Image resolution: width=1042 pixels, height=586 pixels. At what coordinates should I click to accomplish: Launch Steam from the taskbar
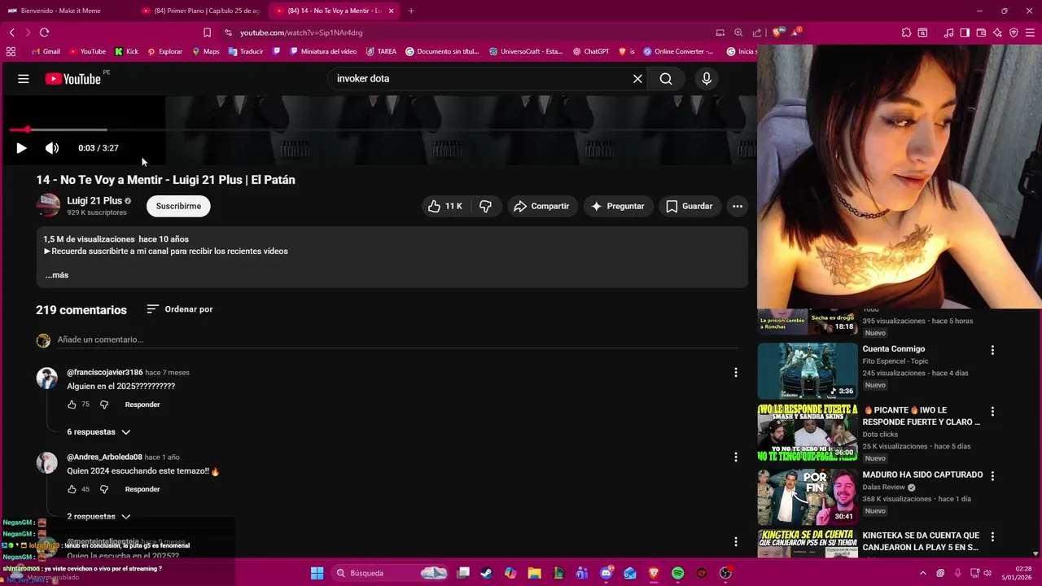coord(487,573)
